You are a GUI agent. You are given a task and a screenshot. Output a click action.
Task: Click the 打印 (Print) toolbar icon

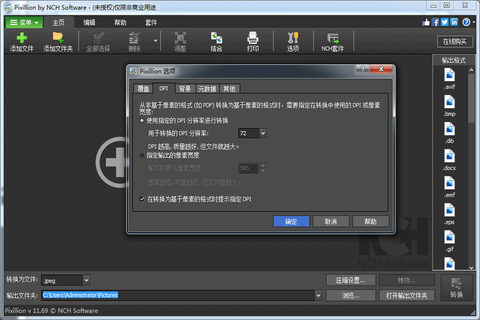point(253,38)
